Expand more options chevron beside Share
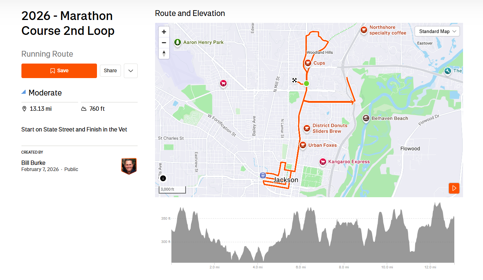 131,71
